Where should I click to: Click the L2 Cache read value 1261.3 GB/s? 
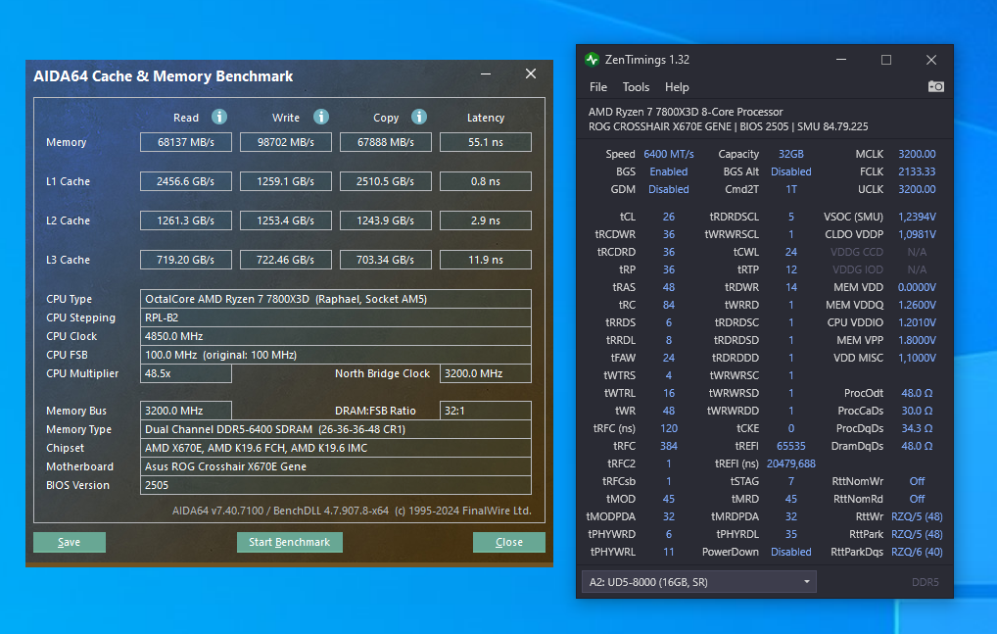186,220
